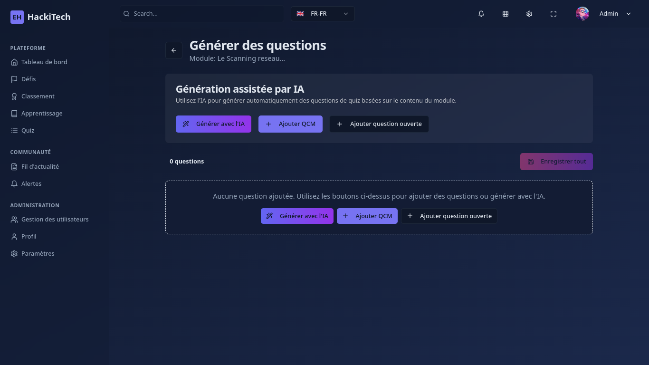Click the Admin avatar picture
This screenshot has width=649, height=365.
tap(582, 14)
